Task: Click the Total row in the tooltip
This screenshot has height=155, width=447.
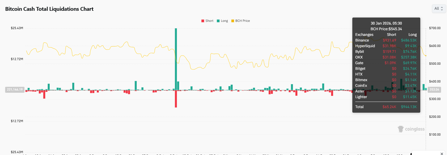Action: [386, 107]
